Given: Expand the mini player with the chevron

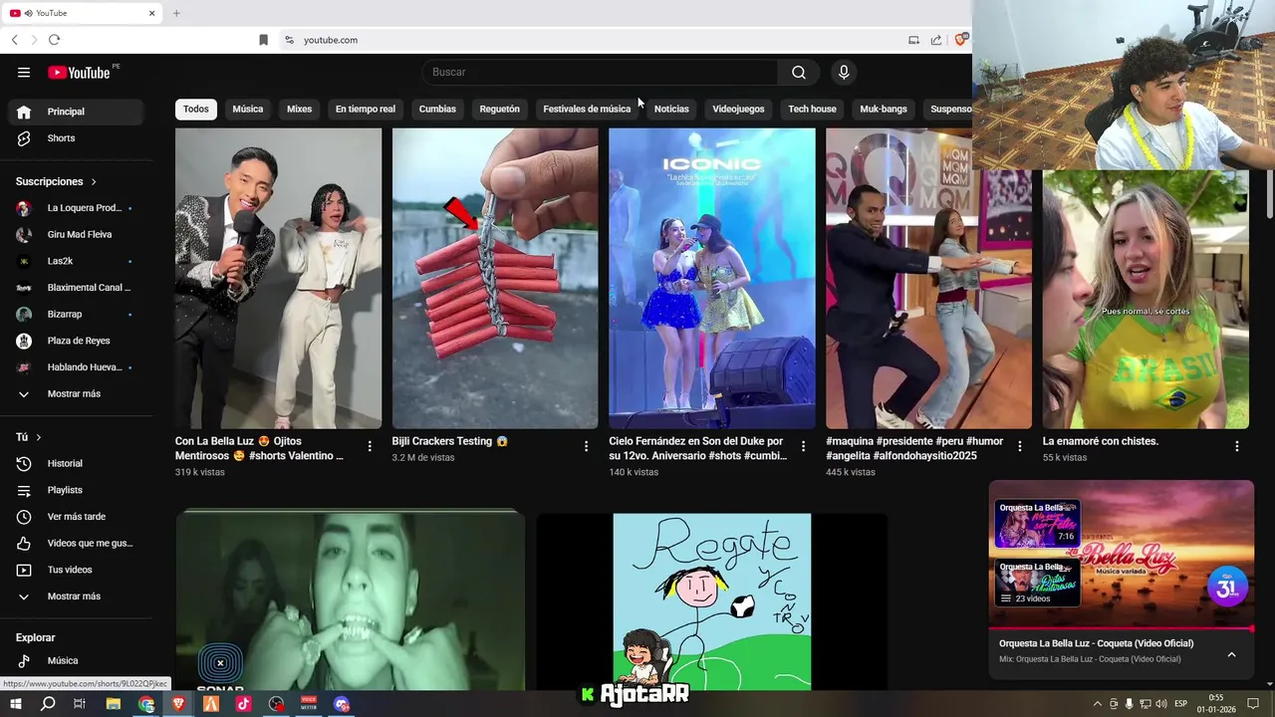Looking at the screenshot, I should [1231, 654].
